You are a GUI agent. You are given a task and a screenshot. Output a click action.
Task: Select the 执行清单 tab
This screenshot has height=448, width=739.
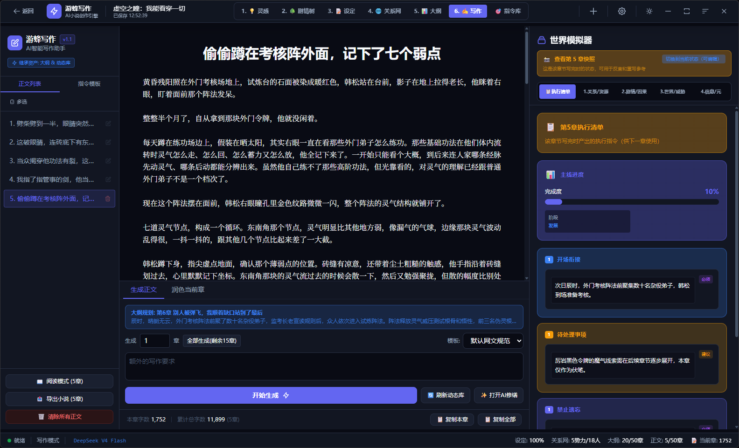coord(558,92)
